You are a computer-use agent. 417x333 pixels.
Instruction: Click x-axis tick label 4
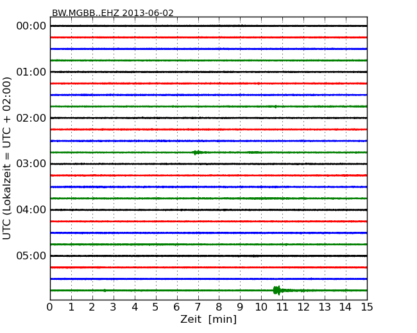135,307
